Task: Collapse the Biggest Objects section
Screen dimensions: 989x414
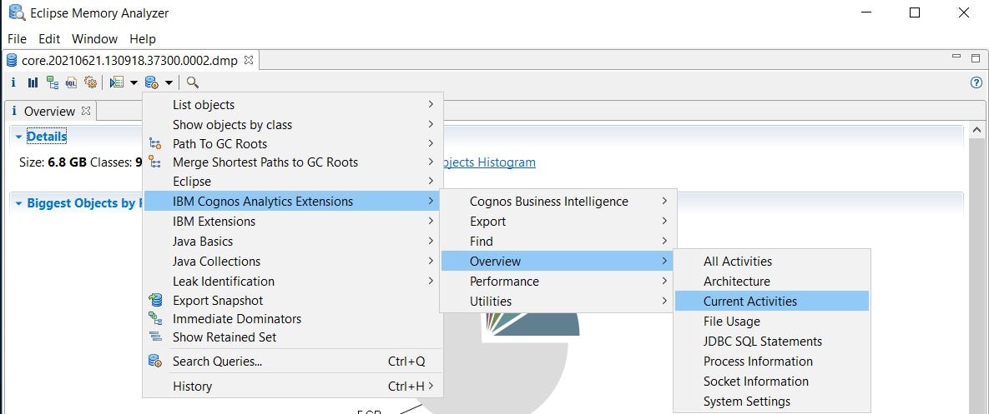Action: click(18, 203)
